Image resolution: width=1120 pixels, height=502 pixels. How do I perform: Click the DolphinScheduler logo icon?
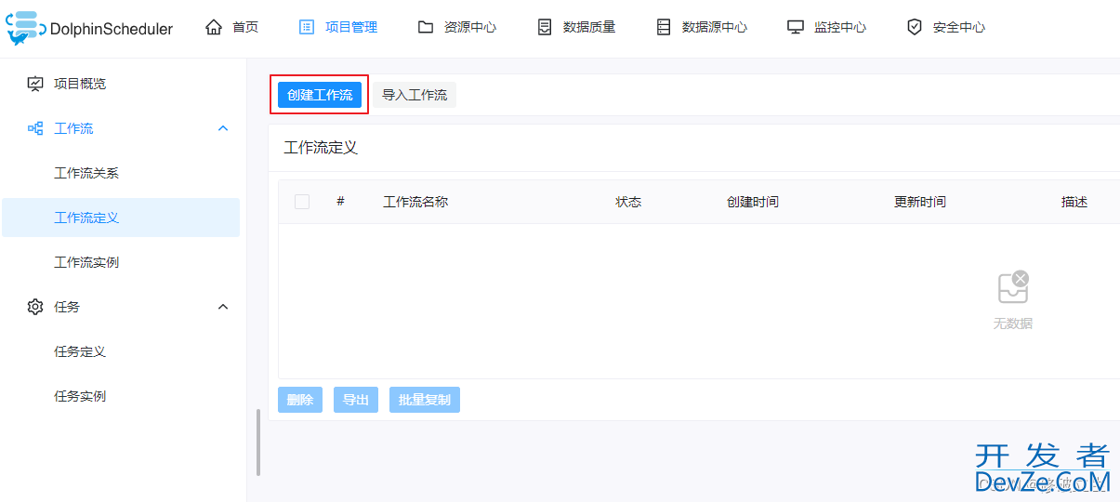25,28
